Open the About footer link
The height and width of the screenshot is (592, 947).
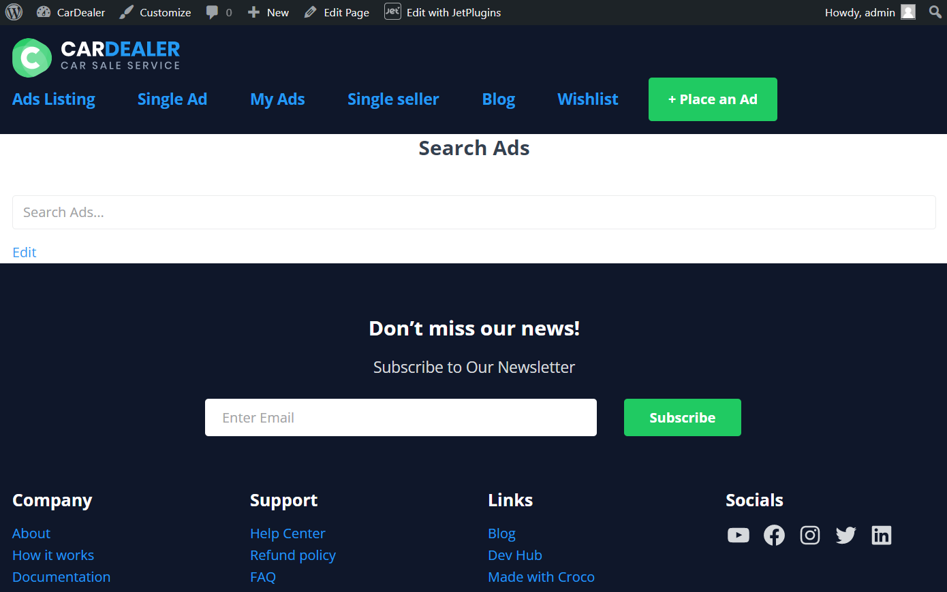(31, 533)
